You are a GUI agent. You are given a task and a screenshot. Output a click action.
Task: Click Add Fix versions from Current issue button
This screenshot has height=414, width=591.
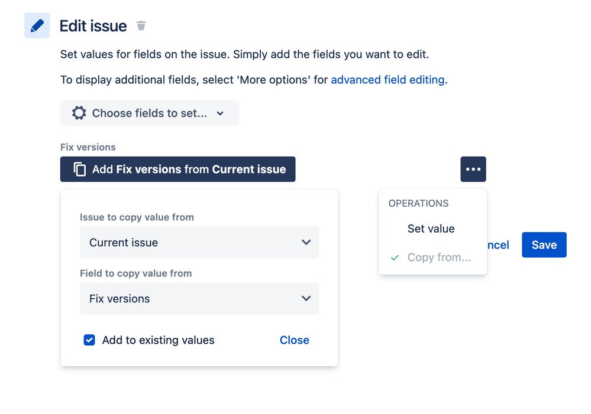tap(178, 169)
